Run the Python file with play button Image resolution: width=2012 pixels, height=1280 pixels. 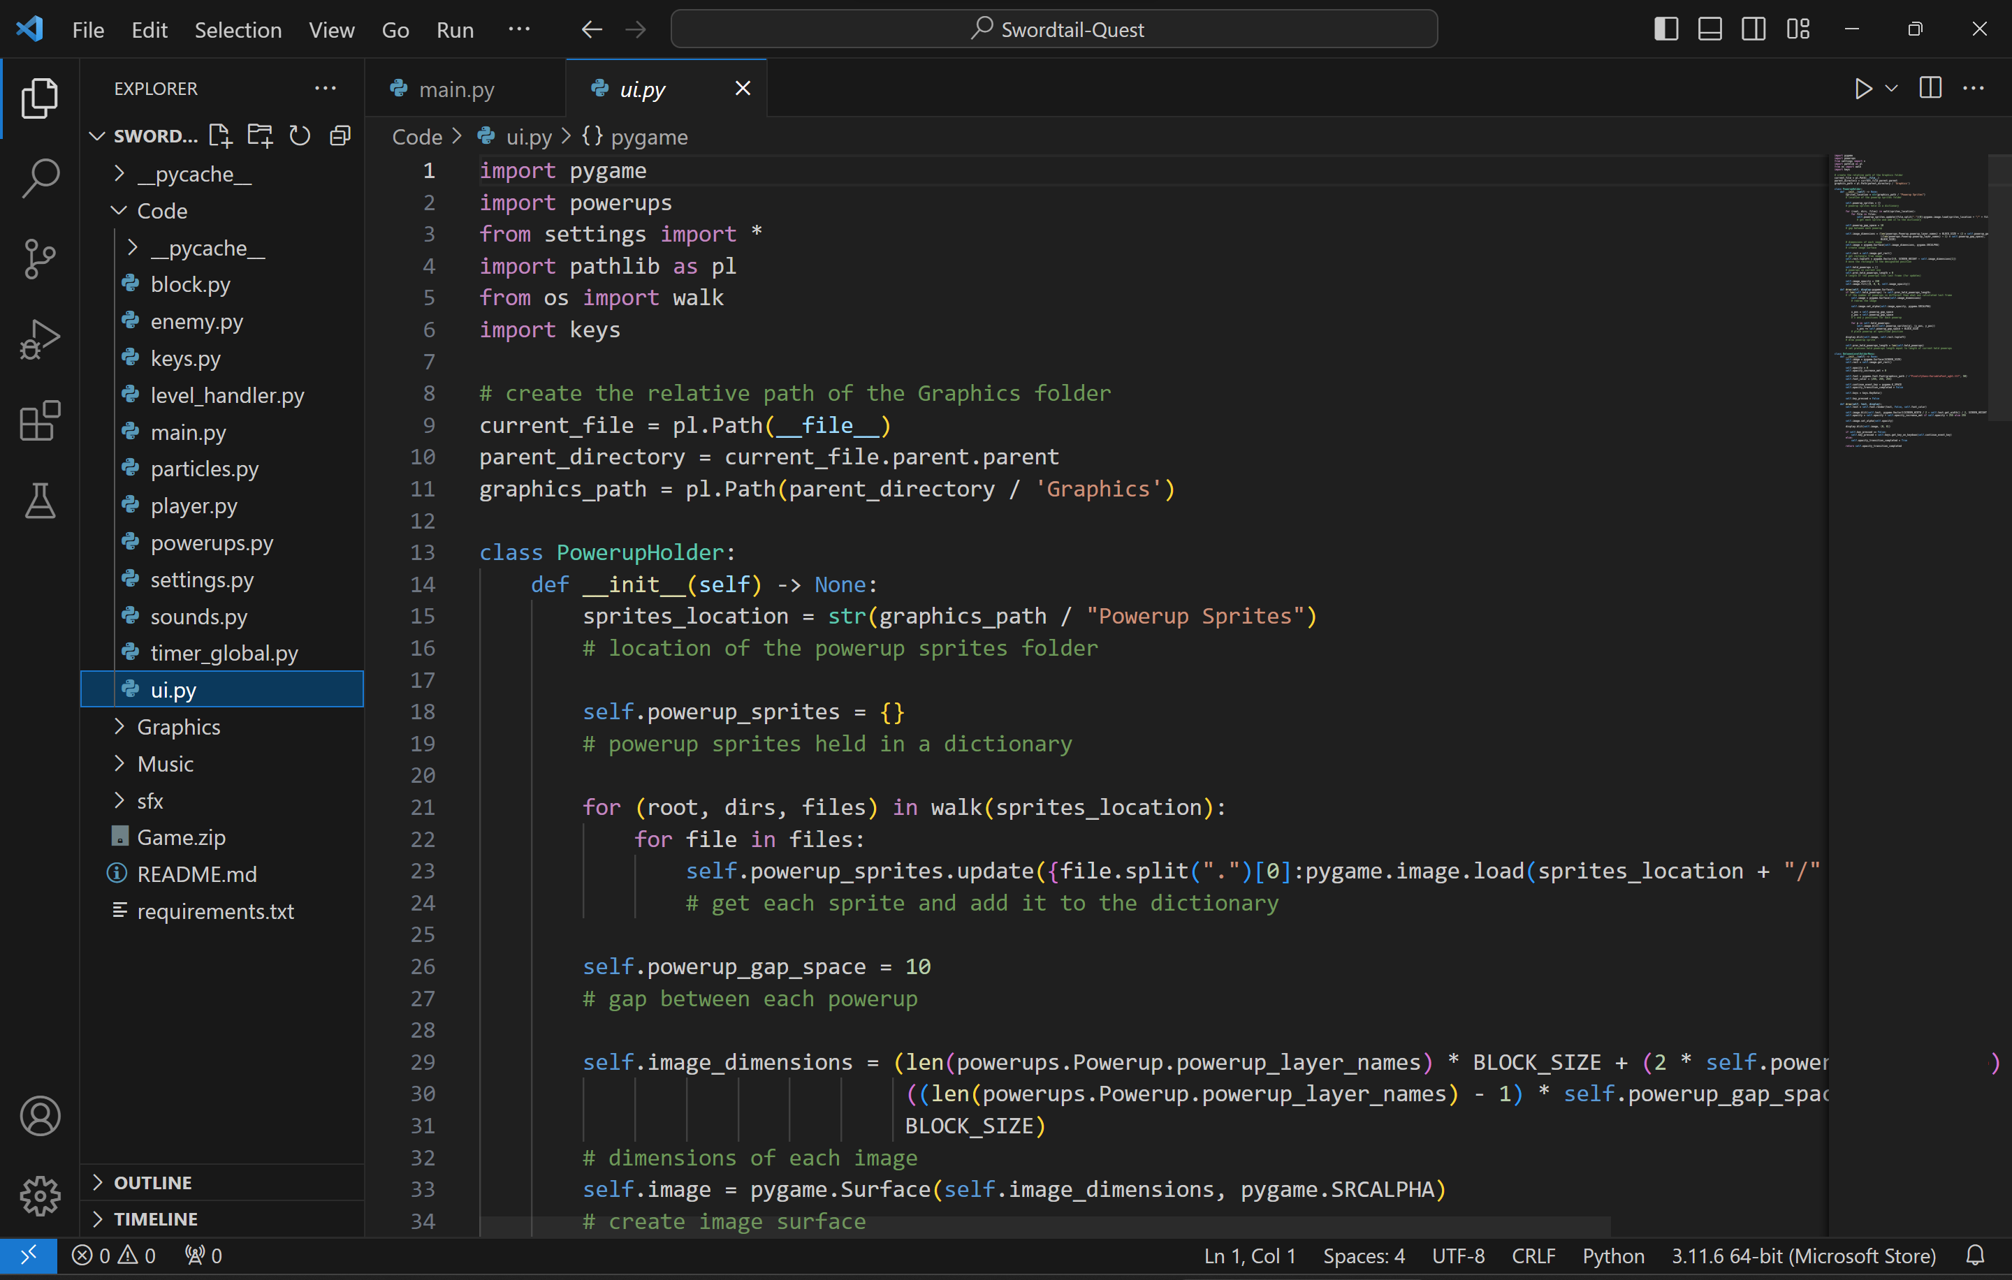point(1862,89)
